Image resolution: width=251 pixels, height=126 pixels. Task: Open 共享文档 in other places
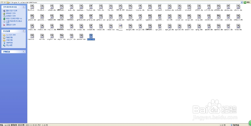click(9, 40)
